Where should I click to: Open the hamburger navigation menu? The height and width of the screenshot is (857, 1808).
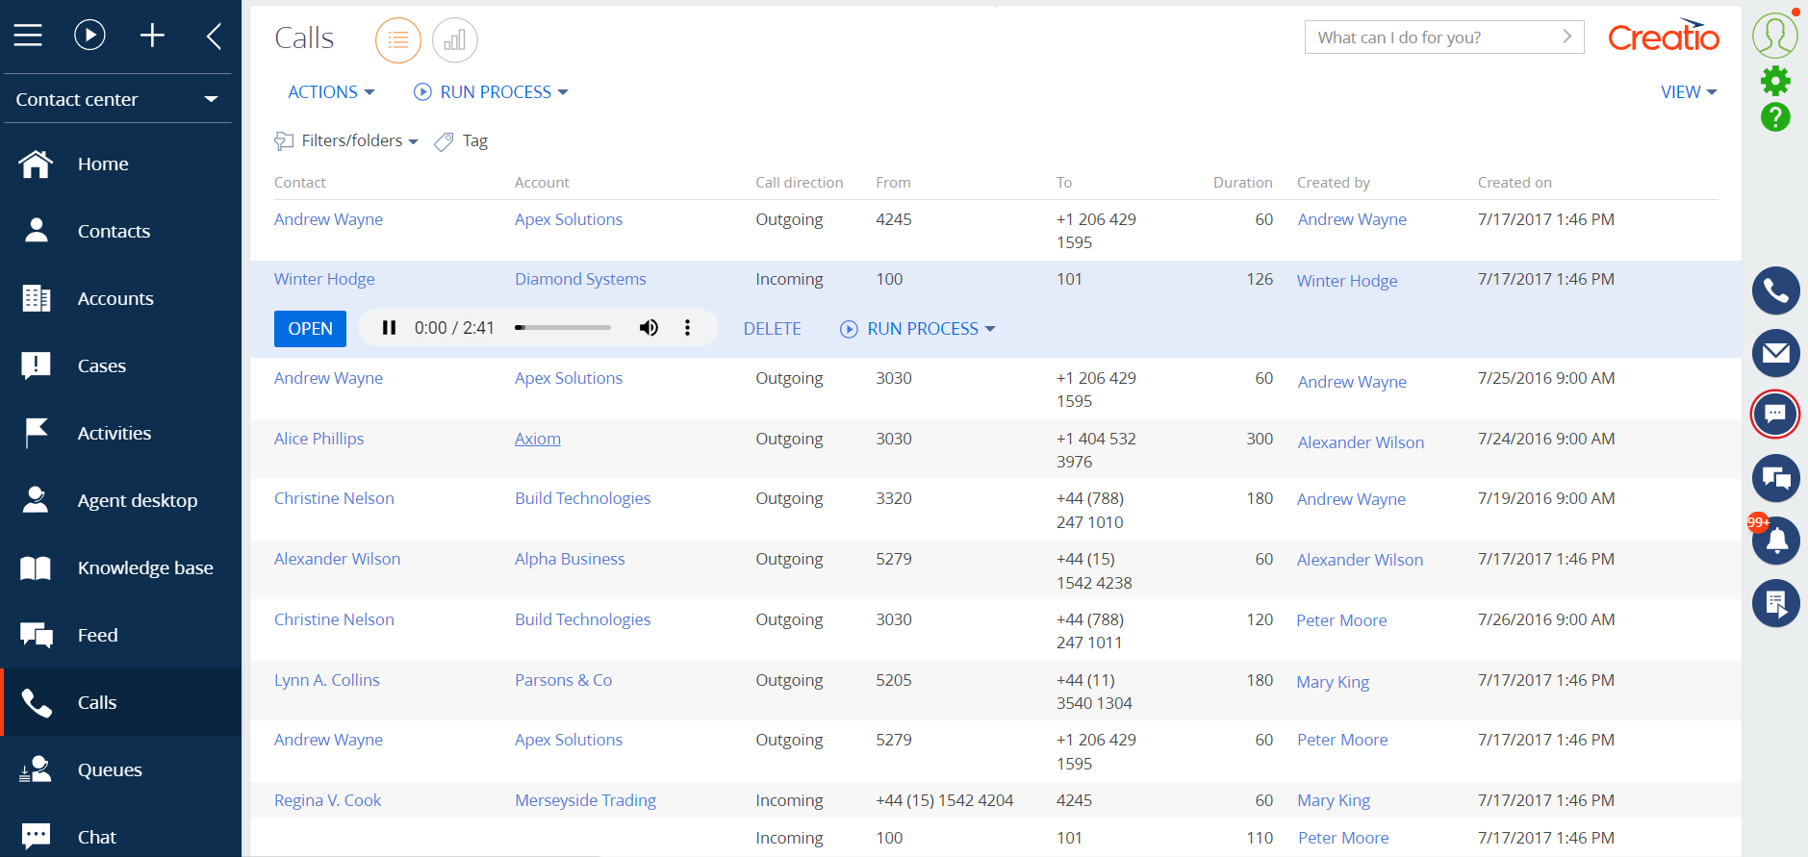click(28, 36)
